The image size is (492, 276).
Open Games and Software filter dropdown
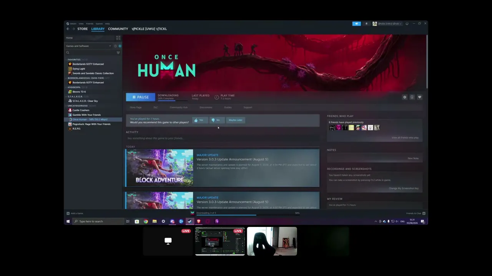pyautogui.click(x=88, y=46)
